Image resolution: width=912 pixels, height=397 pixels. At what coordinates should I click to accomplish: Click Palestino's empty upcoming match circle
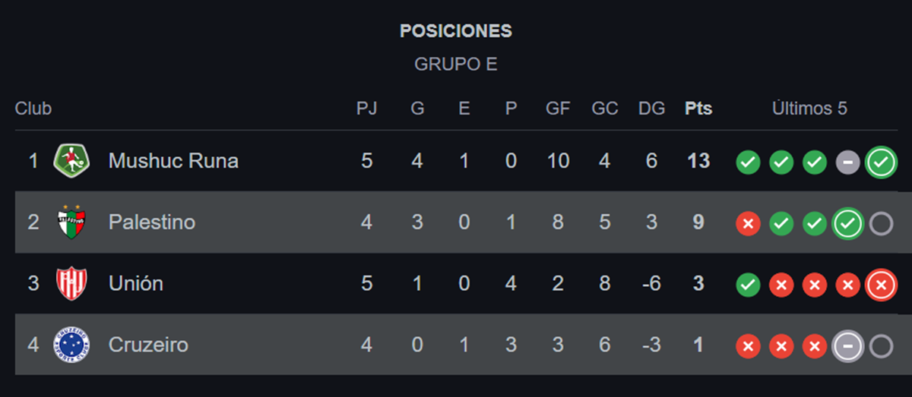pos(881,223)
